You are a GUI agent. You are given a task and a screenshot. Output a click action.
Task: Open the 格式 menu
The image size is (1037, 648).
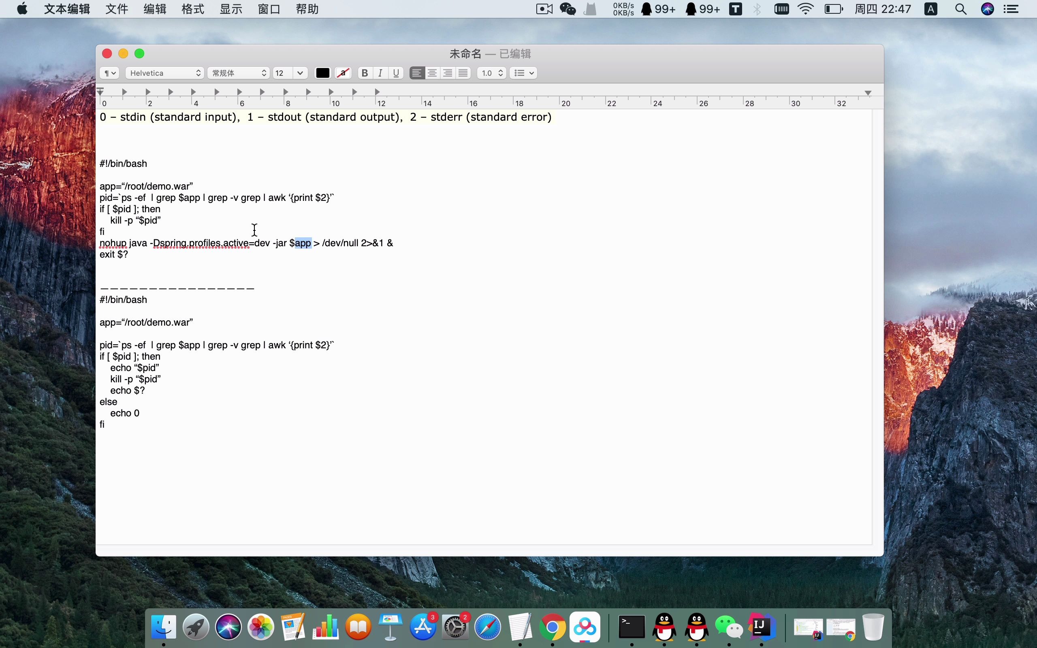pyautogui.click(x=192, y=9)
